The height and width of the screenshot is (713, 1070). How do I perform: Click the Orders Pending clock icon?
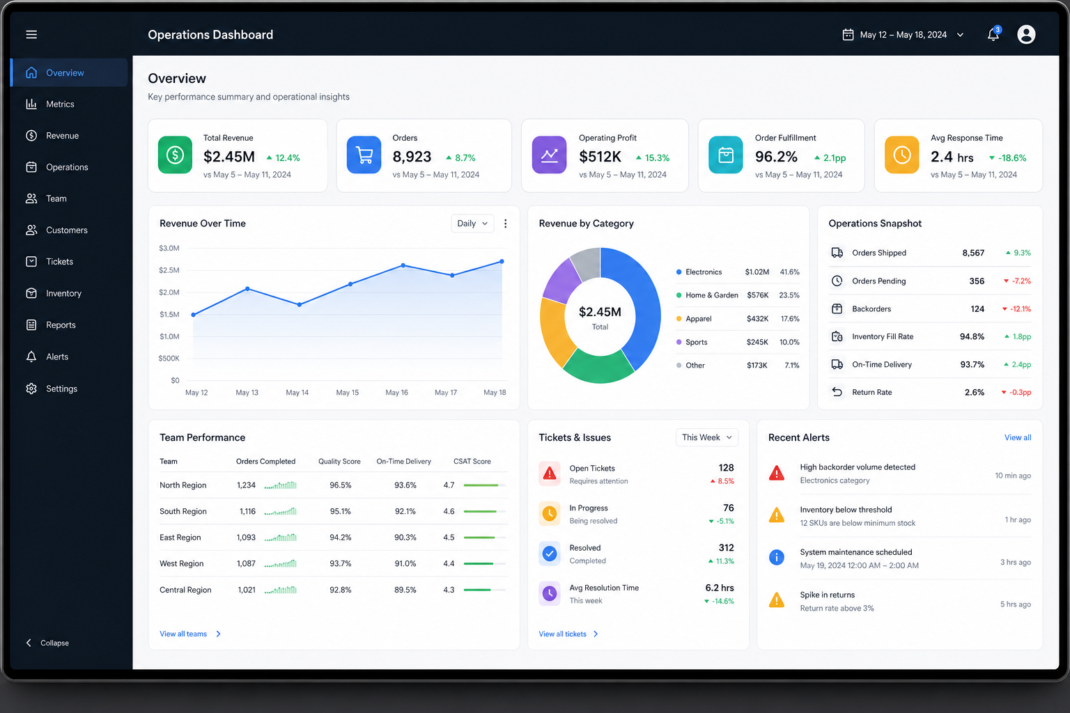(837, 281)
